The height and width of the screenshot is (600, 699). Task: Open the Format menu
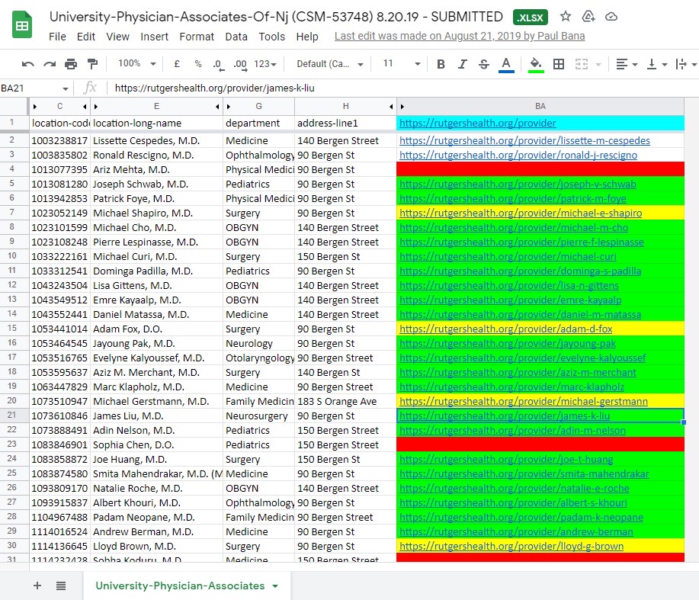click(x=197, y=37)
